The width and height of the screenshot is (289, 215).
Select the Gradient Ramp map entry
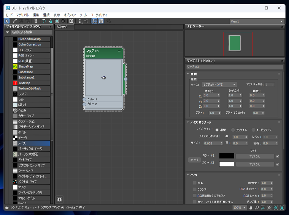(31, 127)
